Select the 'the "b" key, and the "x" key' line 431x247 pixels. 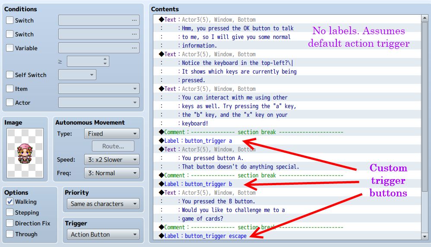287,115
